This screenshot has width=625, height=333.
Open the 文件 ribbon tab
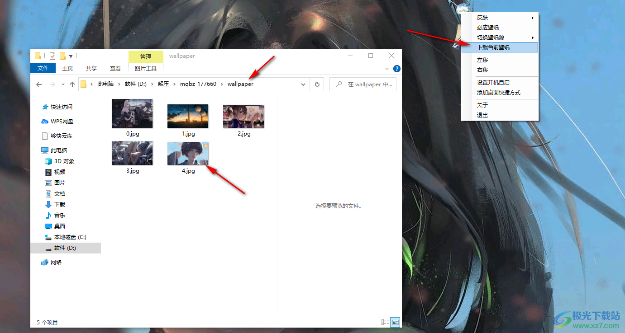(x=43, y=68)
